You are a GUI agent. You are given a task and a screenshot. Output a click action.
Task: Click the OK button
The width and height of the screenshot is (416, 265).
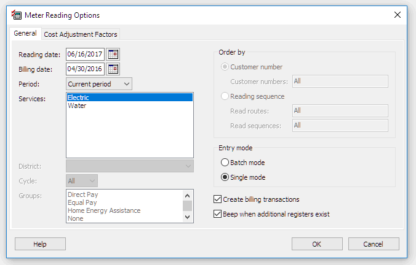317,244
